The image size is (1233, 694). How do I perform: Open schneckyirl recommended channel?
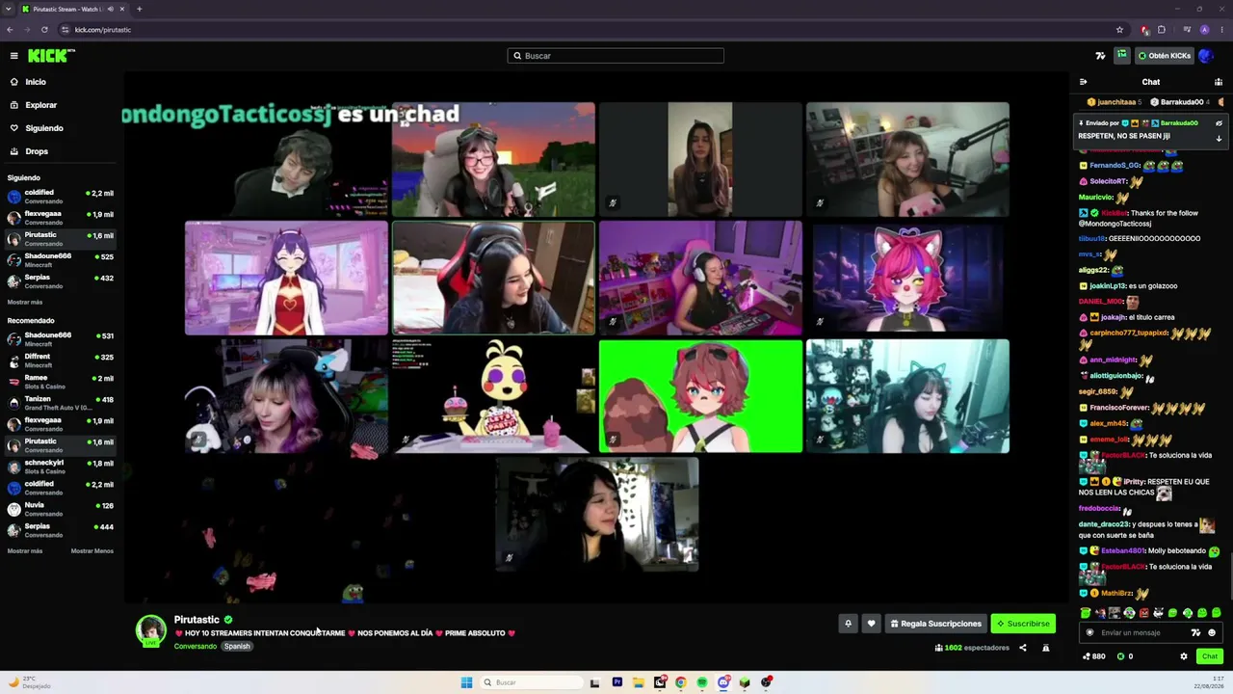(x=62, y=467)
